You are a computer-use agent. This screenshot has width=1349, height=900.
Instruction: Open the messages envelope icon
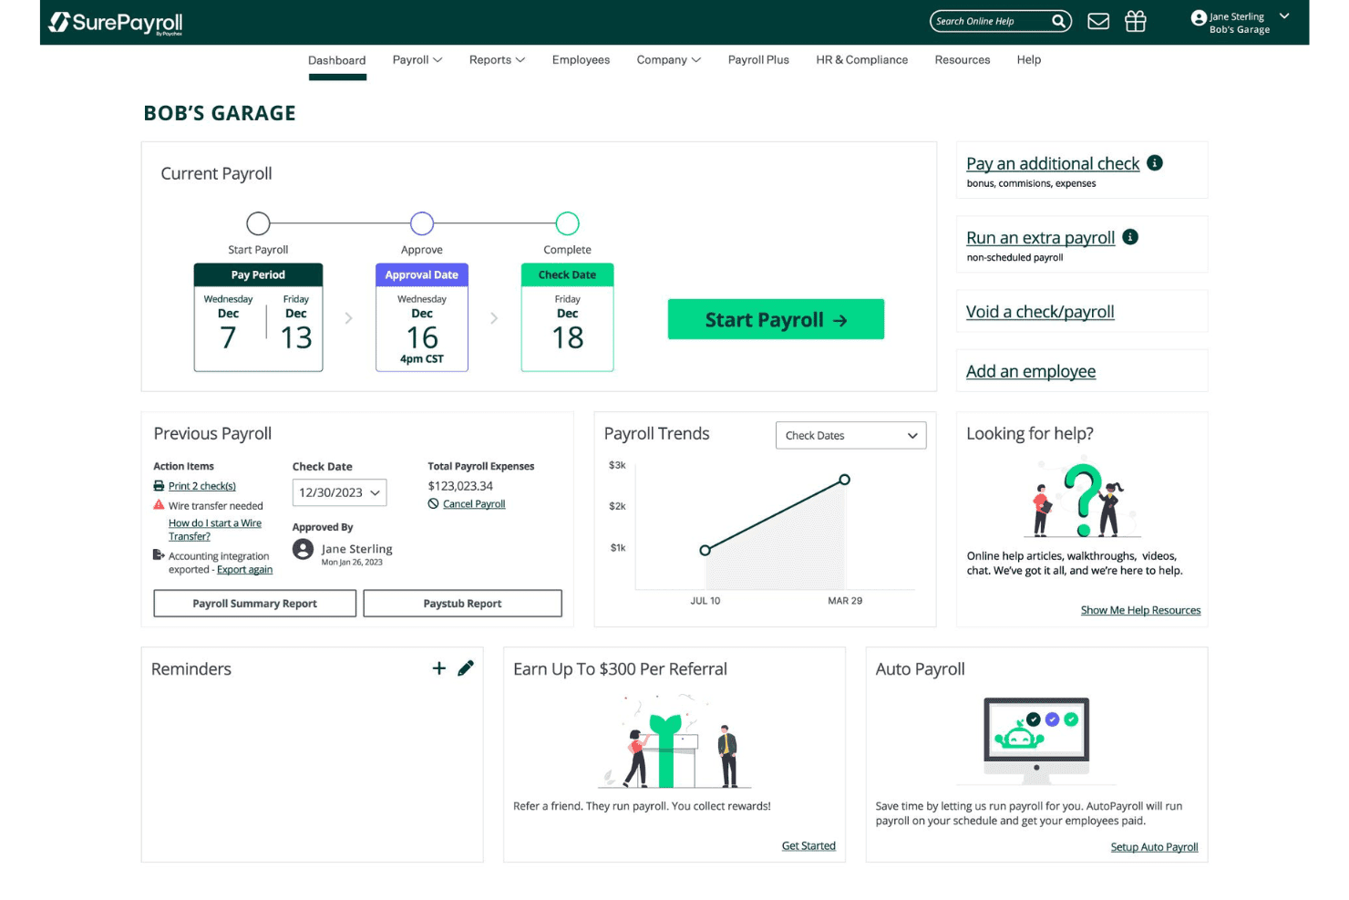[1098, 21]
